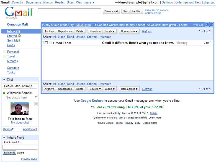Open bottom Move to dropdown
216x166 pixels.
(95, 89)
